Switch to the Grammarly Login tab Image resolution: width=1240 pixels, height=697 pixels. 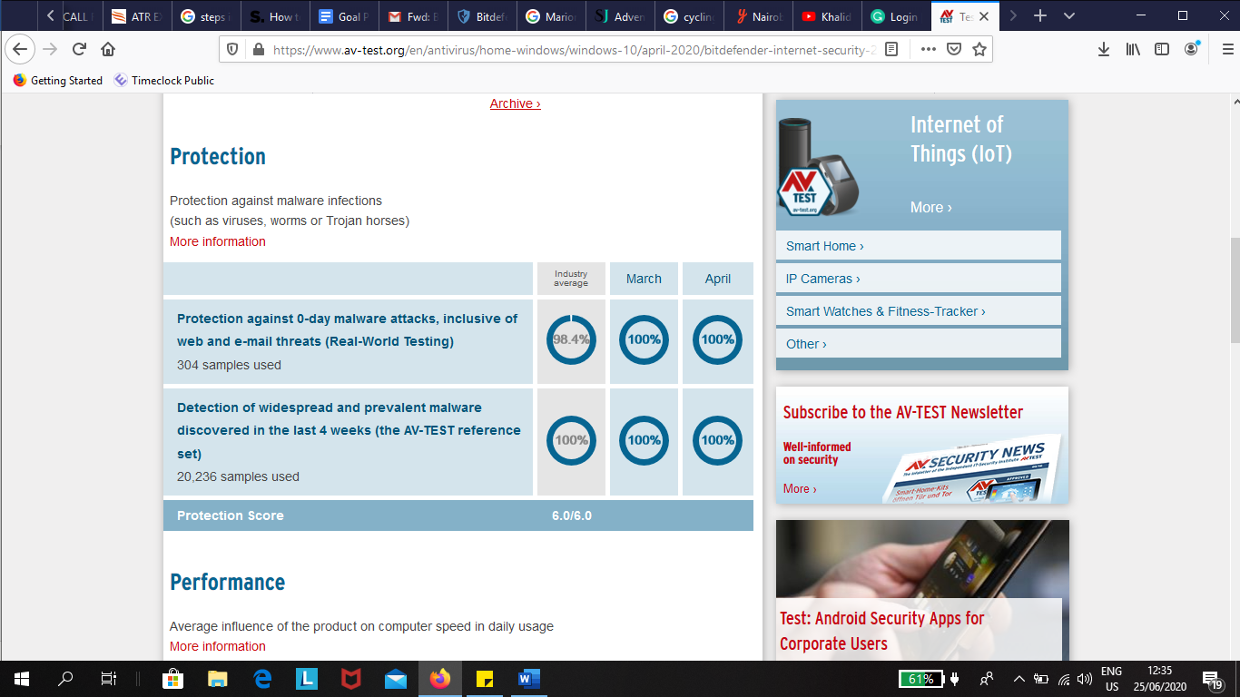coord(896,16)
